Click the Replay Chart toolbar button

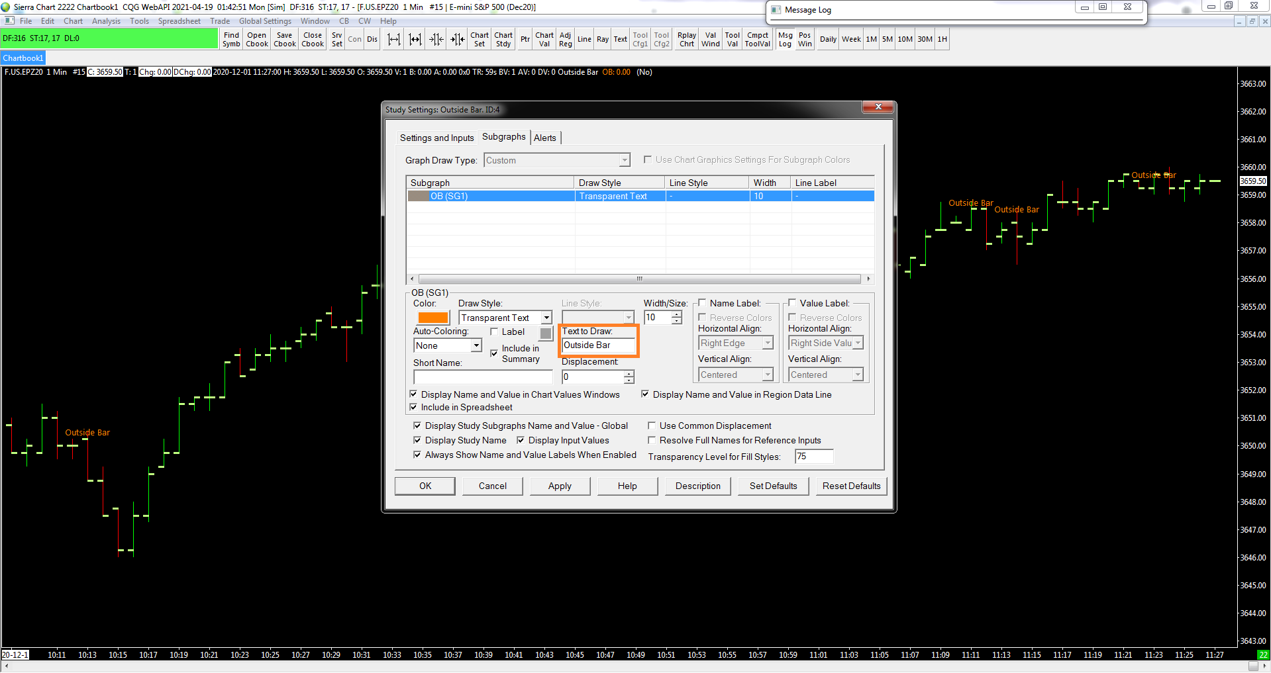click(x=687, y=40)
